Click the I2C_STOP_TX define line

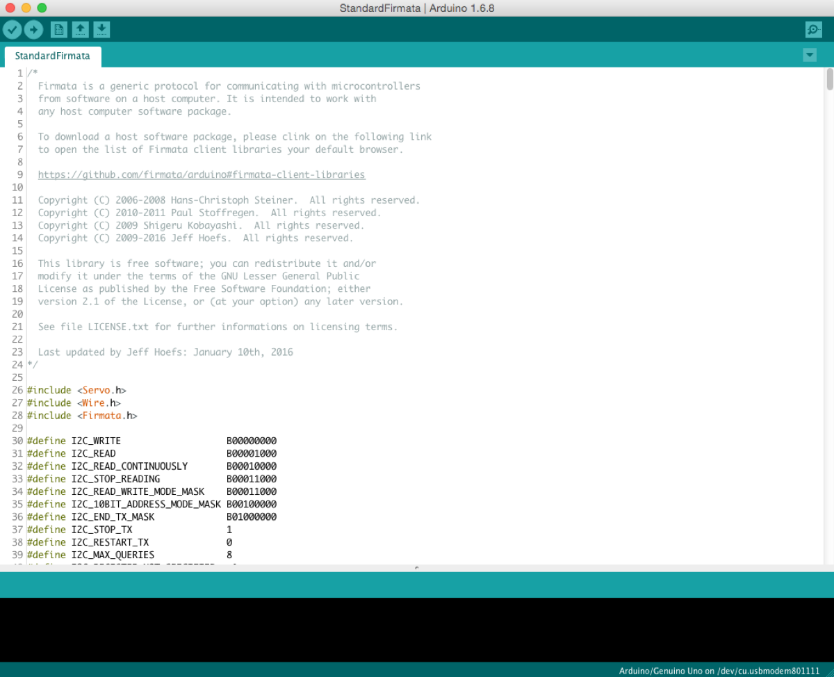[x=129, y=530]
